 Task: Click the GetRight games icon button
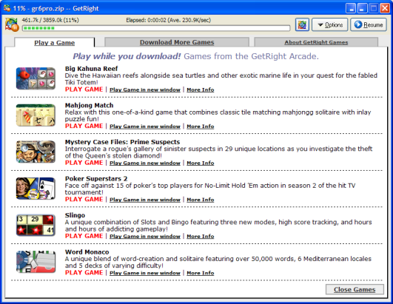coord(302,24)
